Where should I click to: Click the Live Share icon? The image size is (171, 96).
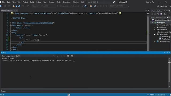point(158,6)
